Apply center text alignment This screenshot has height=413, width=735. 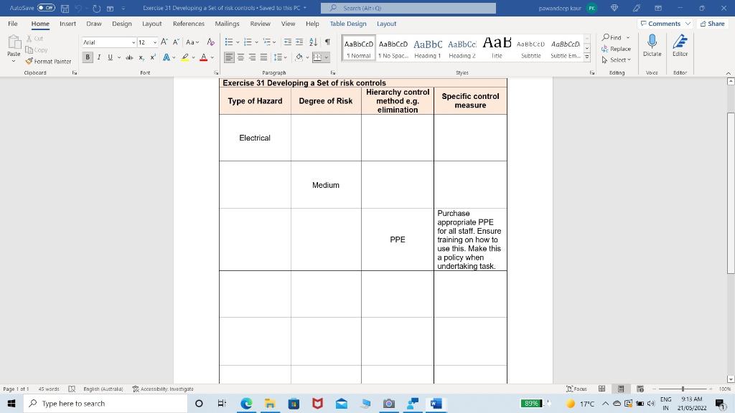point(240,57)
